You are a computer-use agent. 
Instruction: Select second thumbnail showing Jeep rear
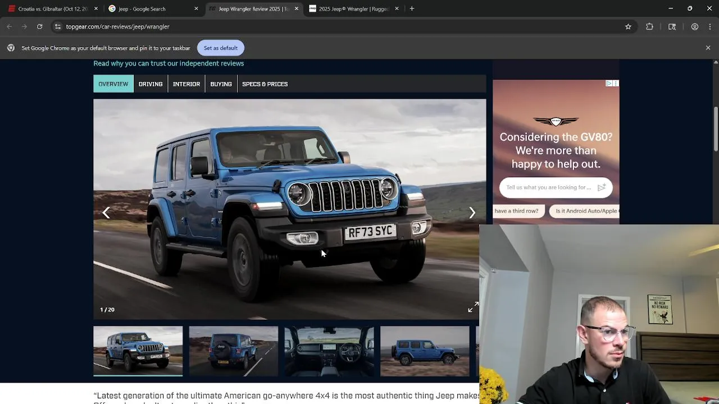234,351
